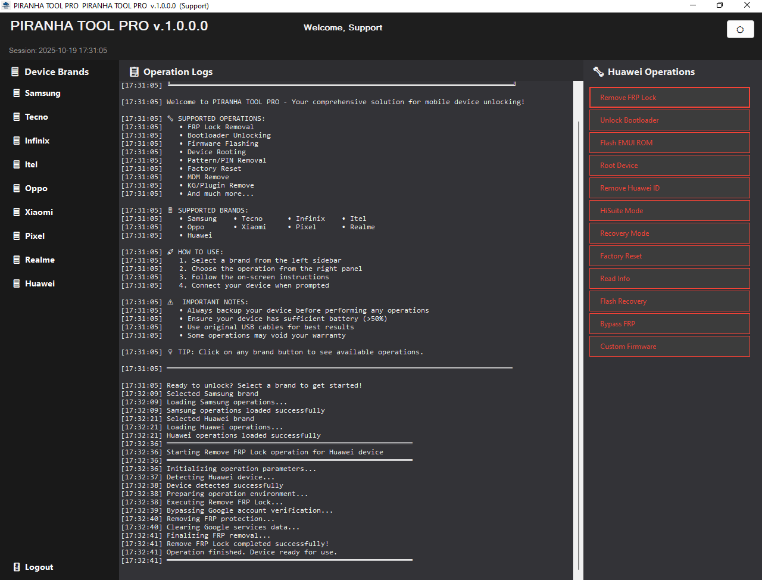Open the Itel brand operations
Viewport: 762px width, 580px height.
[31, 164]
